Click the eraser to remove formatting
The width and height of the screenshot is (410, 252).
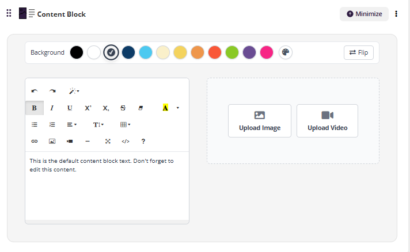(141, 108)
